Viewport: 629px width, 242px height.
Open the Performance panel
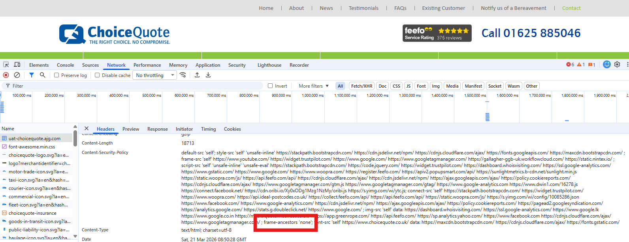147,65
